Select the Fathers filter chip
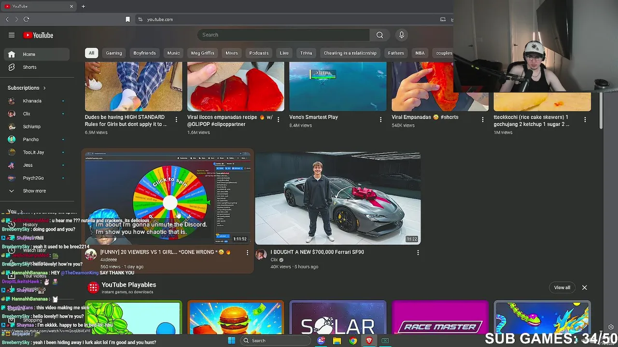The image size is (618, 347). [396, 53]
